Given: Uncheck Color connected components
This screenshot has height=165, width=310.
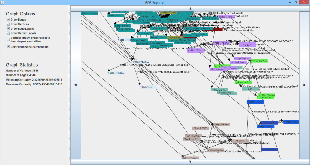Looking at the screenshot, I should [x=8, y=47].
